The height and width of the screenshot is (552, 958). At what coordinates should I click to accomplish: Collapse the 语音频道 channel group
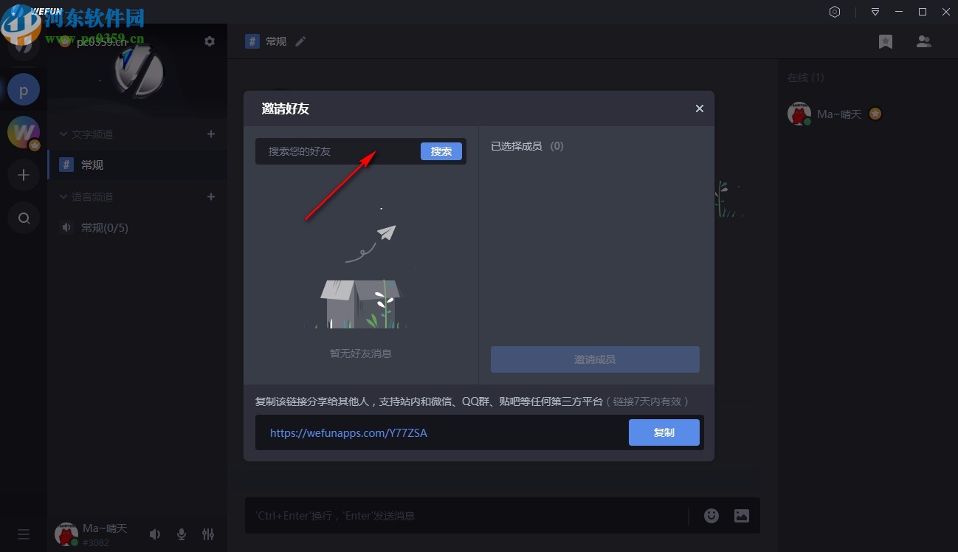click(63, 196)
